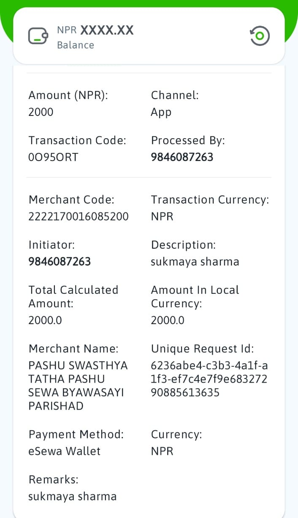Viewport: 298px width, 518px height.
Task: Tap the Balance label under amount
Action: 76,45
